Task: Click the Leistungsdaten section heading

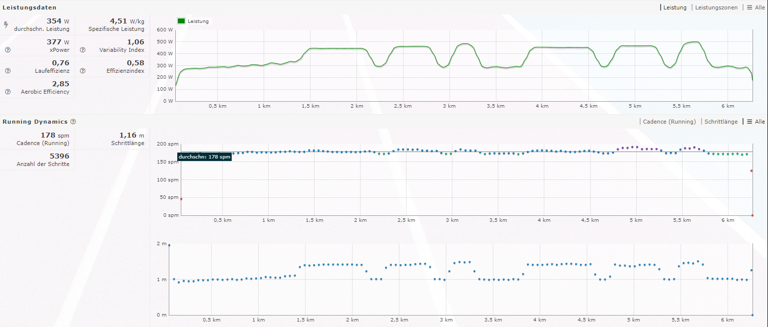Action: [x=29, y=7]
